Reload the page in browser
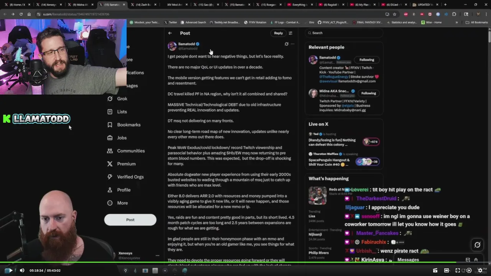 click(21, 14)
